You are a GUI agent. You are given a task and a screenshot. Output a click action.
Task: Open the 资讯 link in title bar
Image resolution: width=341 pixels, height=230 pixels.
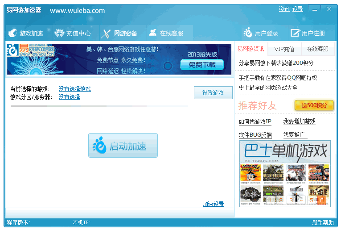coord(284,9)
